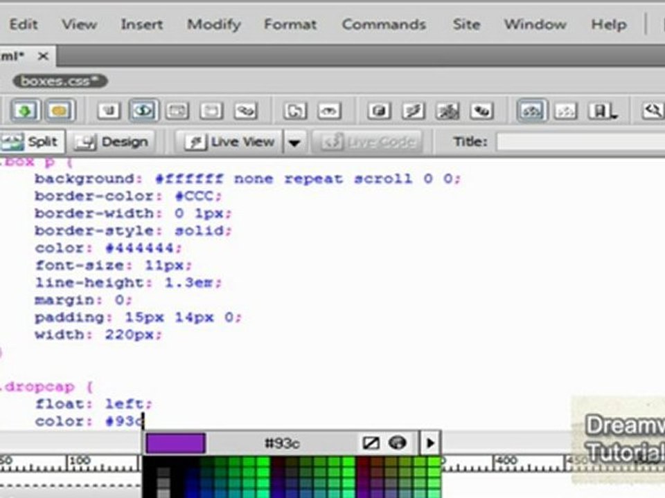The image size is (665, 498).
Task: Open the Edit menu
Action: tap(24, 24)
